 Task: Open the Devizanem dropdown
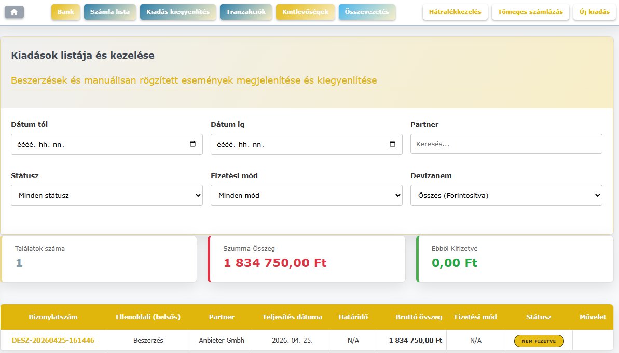click(506, 195)
